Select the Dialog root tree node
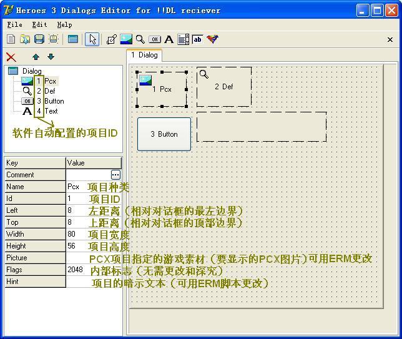Image resolution: width=402 pixels, height=339 pixels. (x=32, y=71)
